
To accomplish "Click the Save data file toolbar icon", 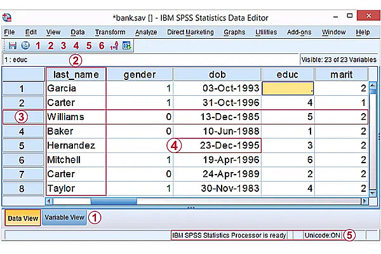I will point(13,46).
